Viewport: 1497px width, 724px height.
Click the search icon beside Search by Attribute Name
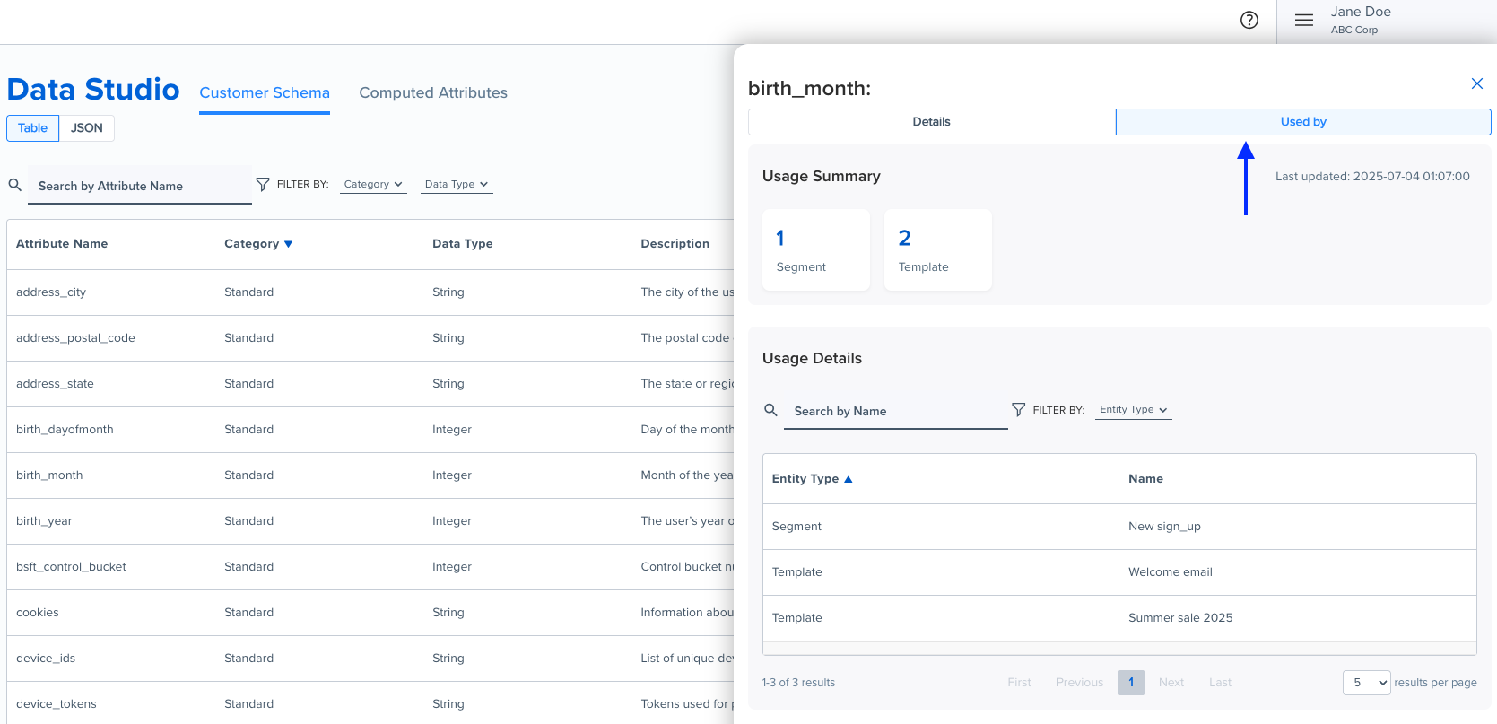click(x=15, y=185)
